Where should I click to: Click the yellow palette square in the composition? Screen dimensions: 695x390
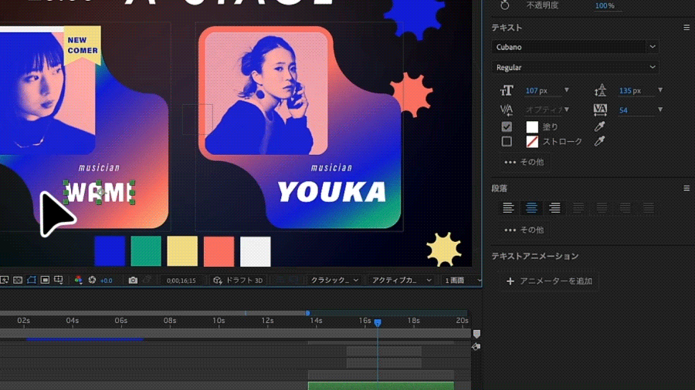[x=182, y=251]
